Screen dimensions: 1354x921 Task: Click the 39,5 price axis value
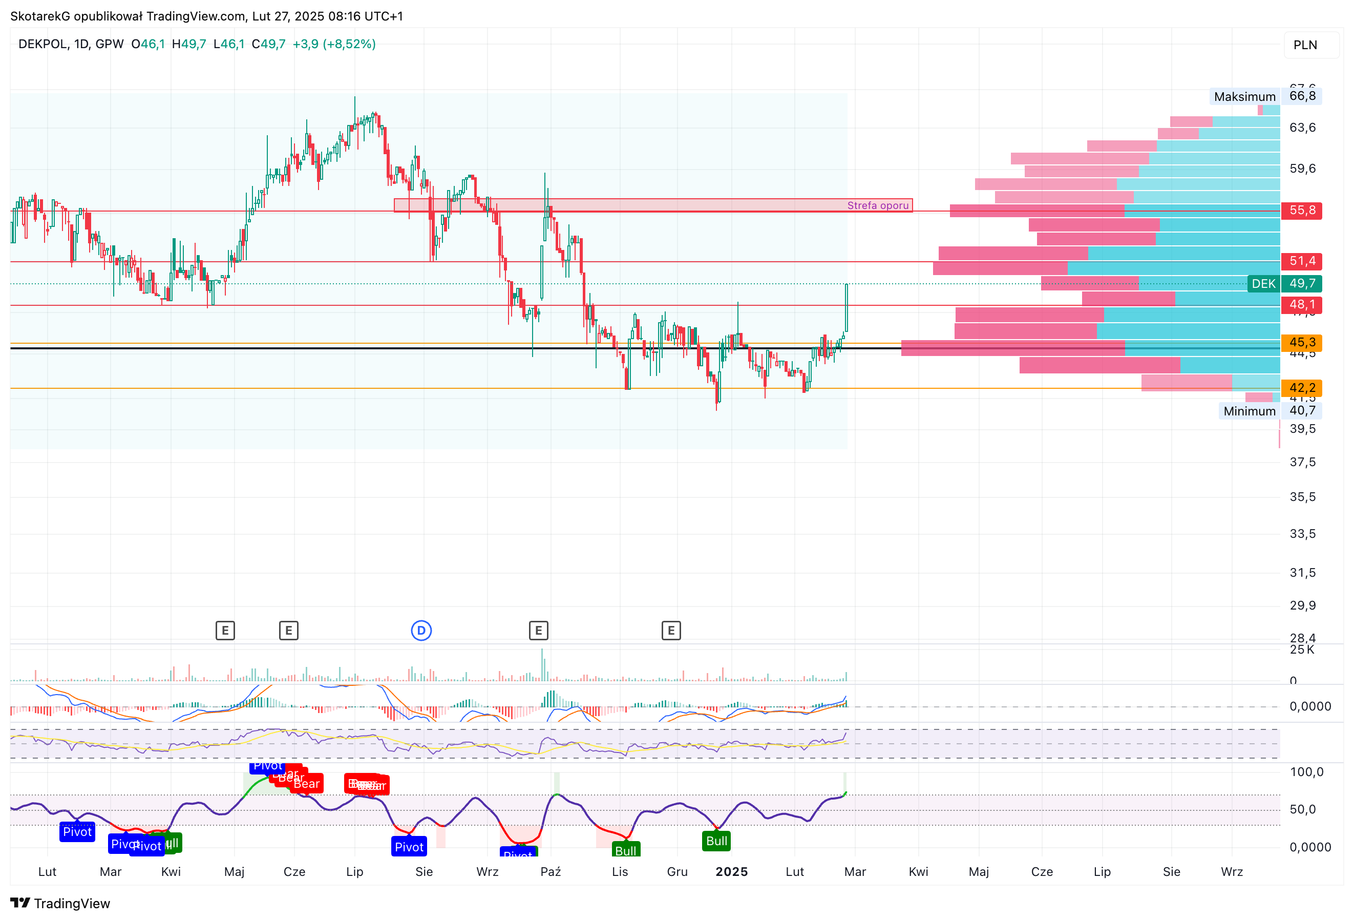click(x=1303, y=429)
